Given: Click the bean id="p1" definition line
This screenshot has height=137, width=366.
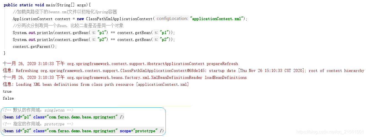Looking at the screenshot, I should (63, 117).
